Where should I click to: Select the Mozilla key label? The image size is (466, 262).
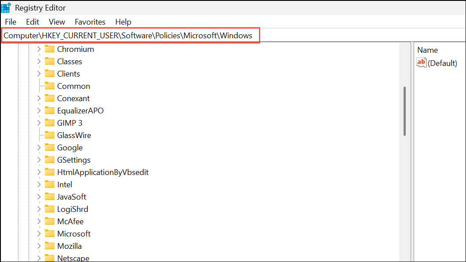[69, 246]
